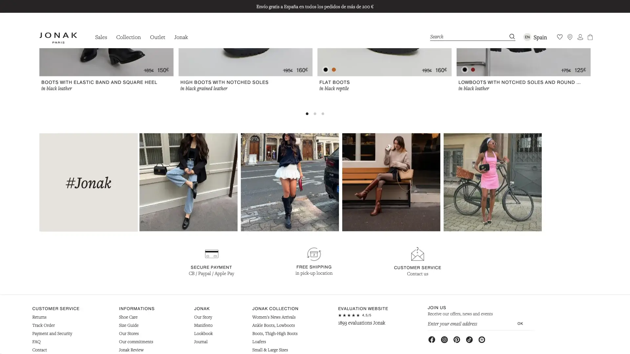This screenshot has width=630, height=354.
Task: Open the account profile icon
Action: [x=580, y=37]
